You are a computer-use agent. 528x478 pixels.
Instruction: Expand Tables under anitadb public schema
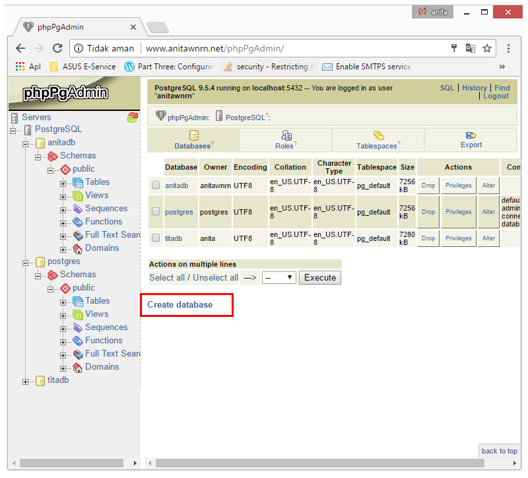point(63,184)
